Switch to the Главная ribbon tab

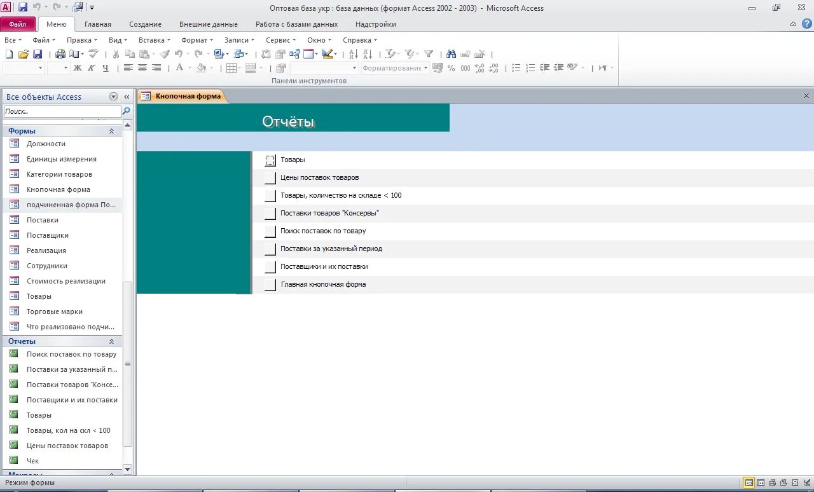click(97, 24)
